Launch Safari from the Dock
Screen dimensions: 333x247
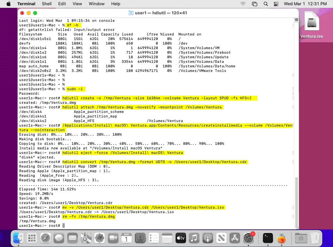pyautogui.click(x=46, y=238)
